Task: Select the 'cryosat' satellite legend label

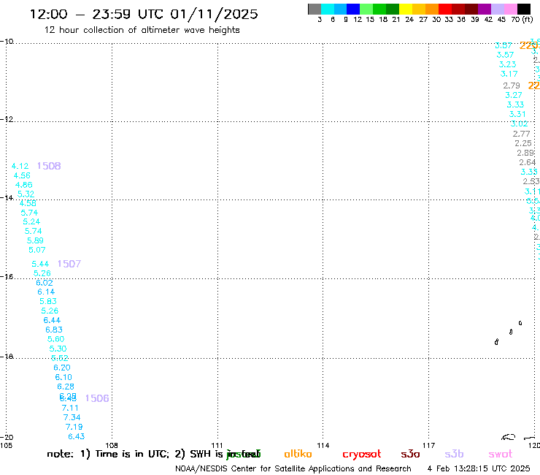Action: pos(362,455)
